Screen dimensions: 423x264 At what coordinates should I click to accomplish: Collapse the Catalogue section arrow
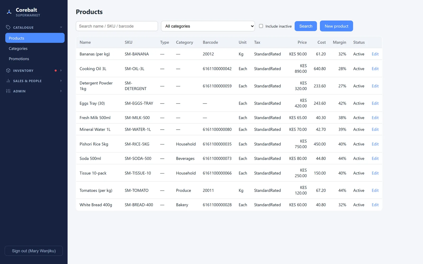(61, 27)
